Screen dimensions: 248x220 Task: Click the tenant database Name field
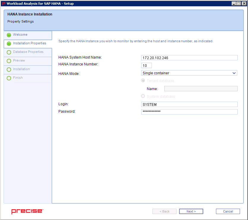[x=201, y=89]
